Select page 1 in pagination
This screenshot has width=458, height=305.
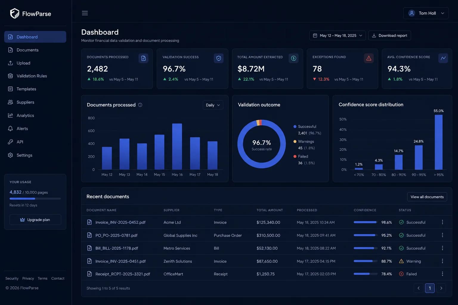(x=430, y=288)
